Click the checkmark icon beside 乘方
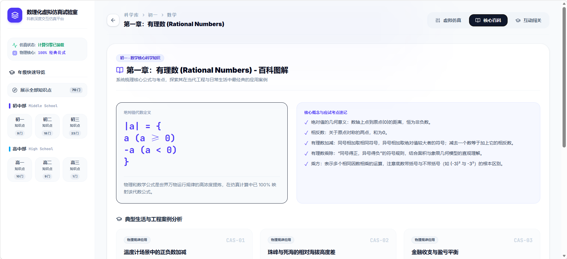567x259 pixels. tap(306, 164)
